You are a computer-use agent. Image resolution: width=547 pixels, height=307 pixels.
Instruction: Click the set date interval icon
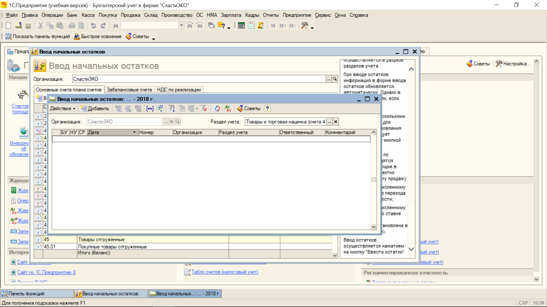pos(150,108)
